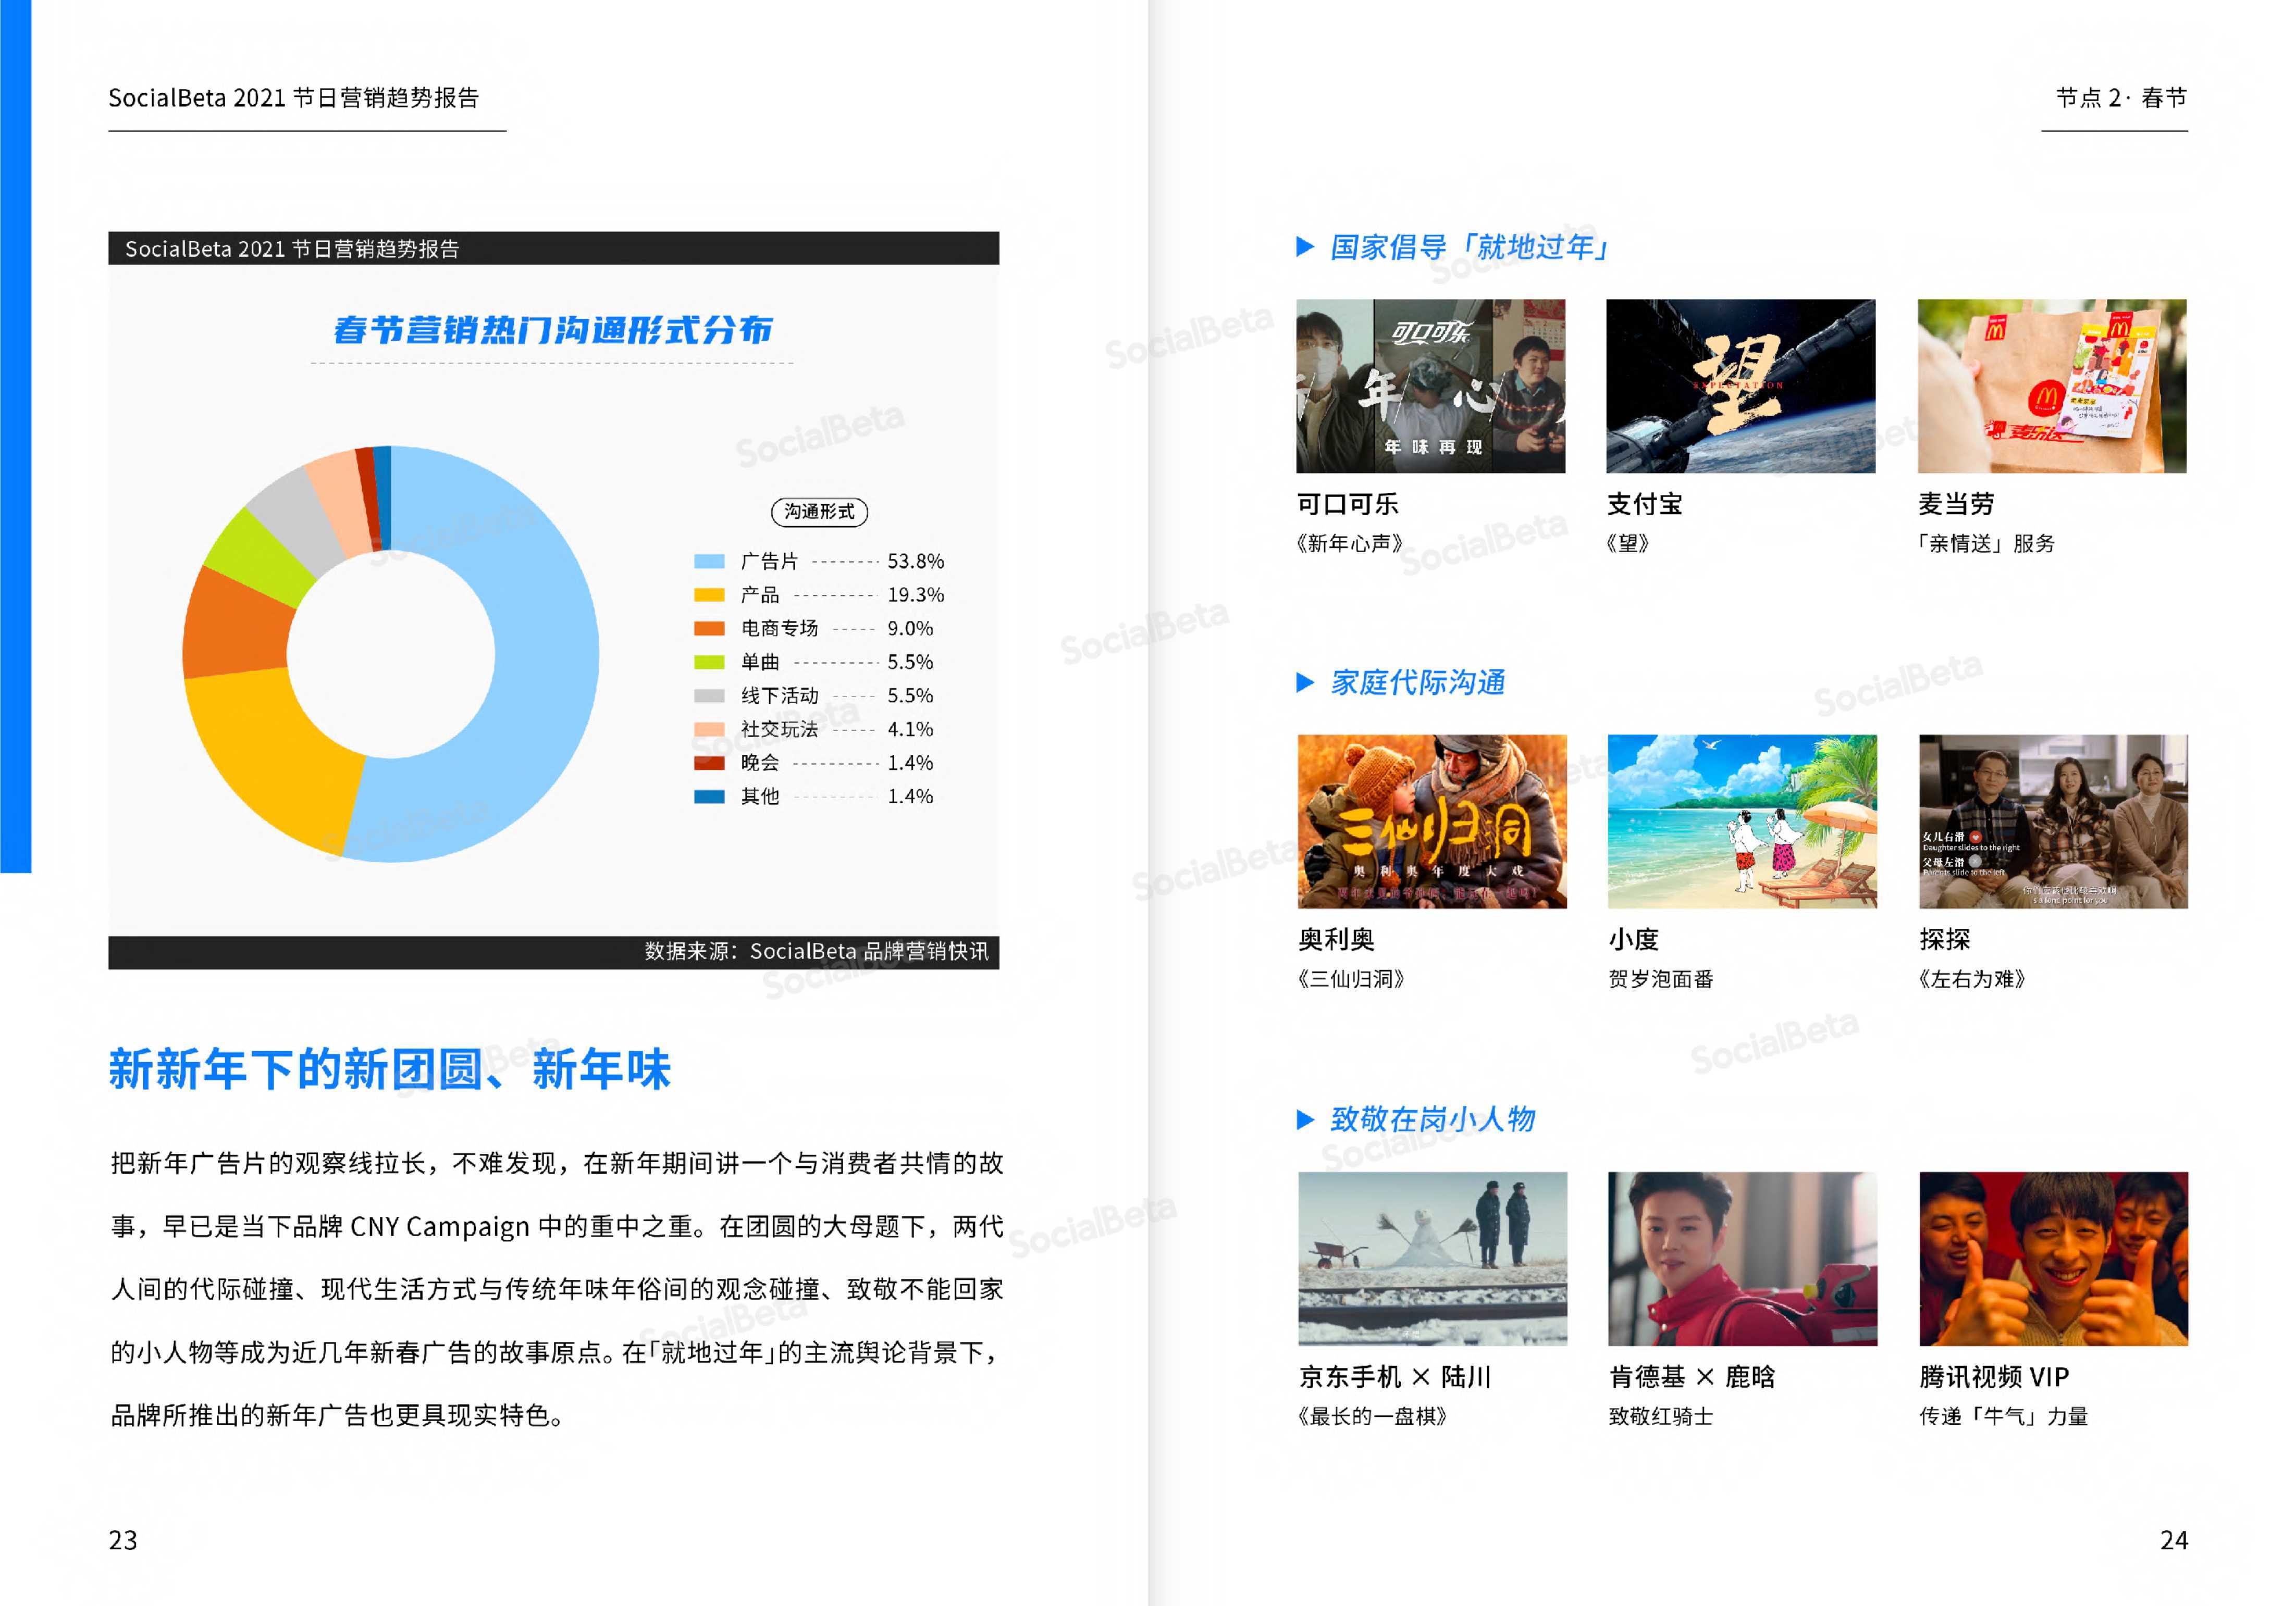This screenshot has width=2296, height=1606.
Task: Click the blue triangle beside 国家倡导「就地过年」
Action: [1305, 247]
